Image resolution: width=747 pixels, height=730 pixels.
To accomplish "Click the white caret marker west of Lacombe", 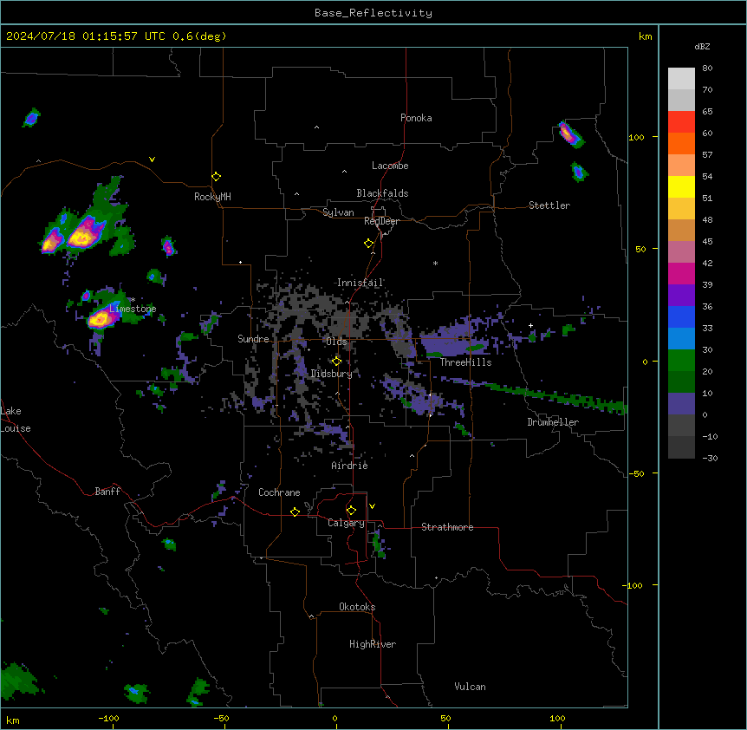I will [344, 172].
